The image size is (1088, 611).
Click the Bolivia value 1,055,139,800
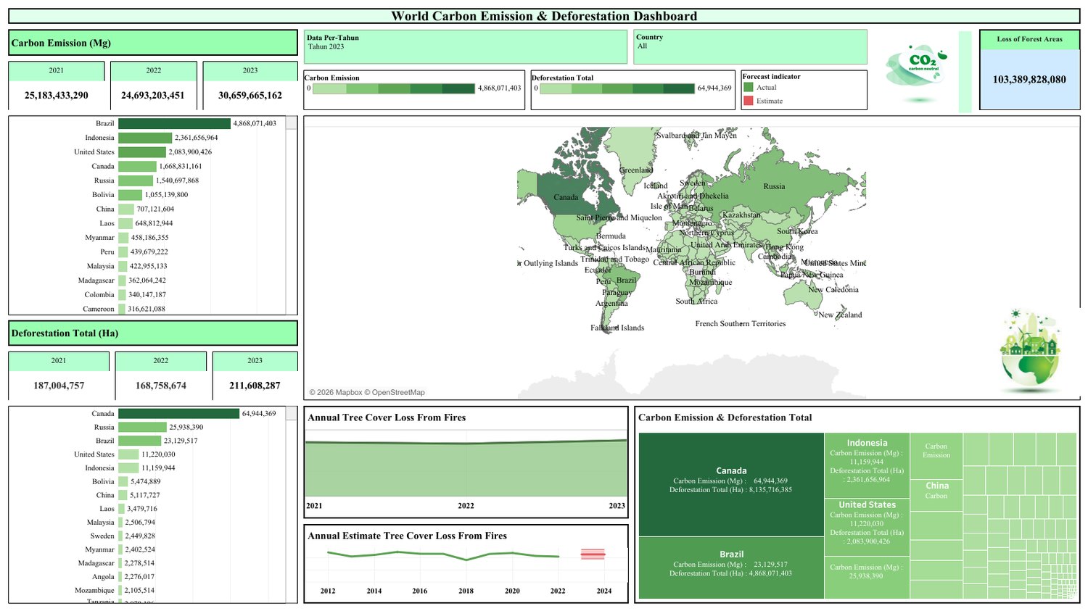click(167, 195)
